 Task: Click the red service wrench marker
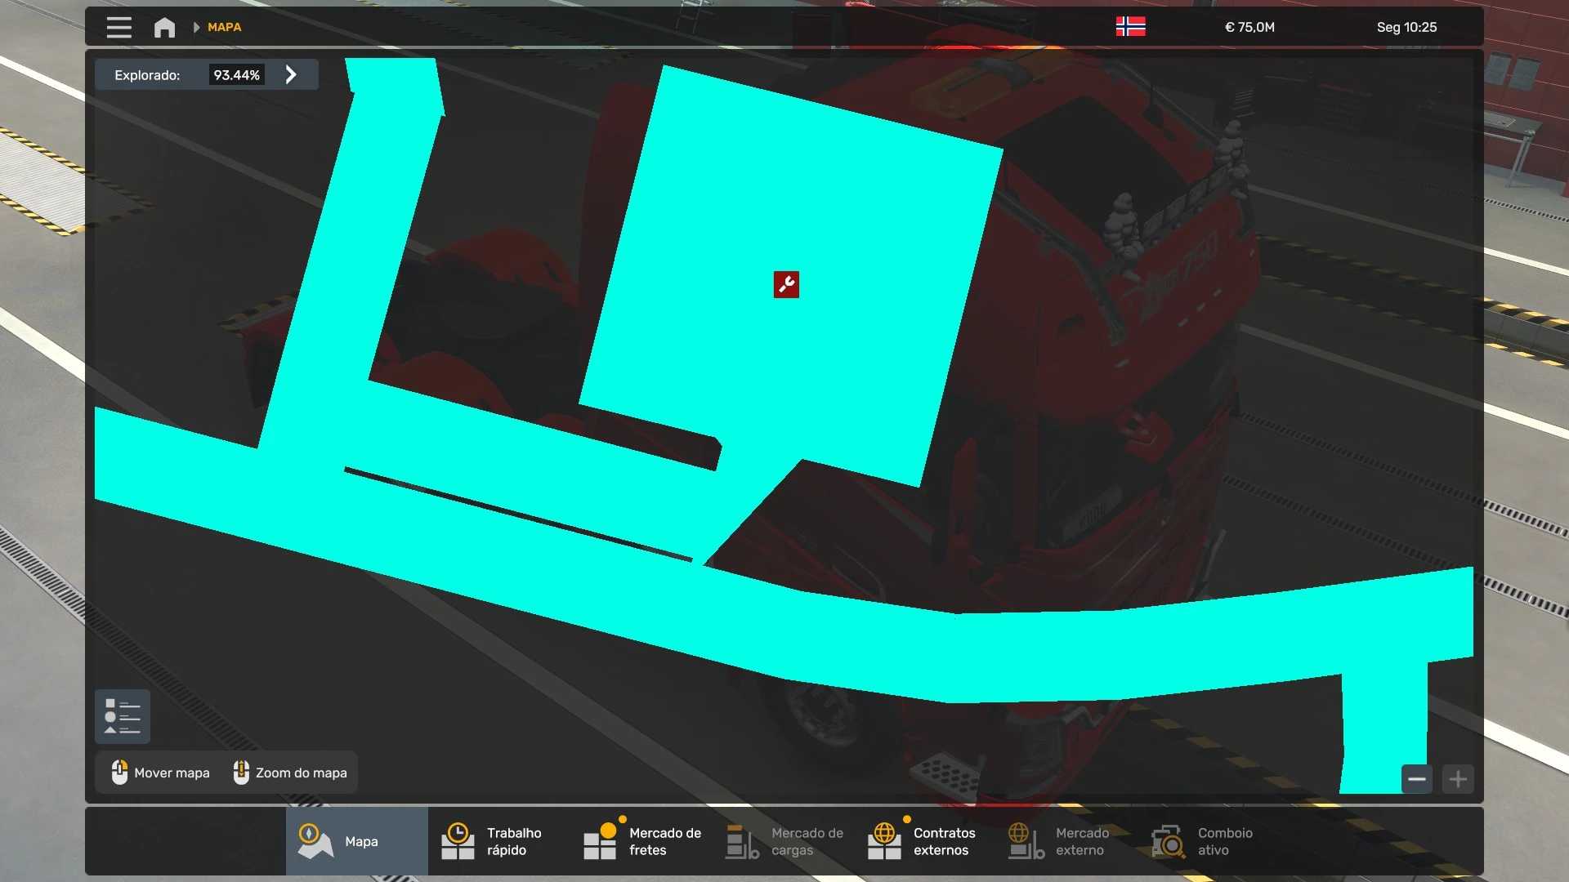(786, 284)
